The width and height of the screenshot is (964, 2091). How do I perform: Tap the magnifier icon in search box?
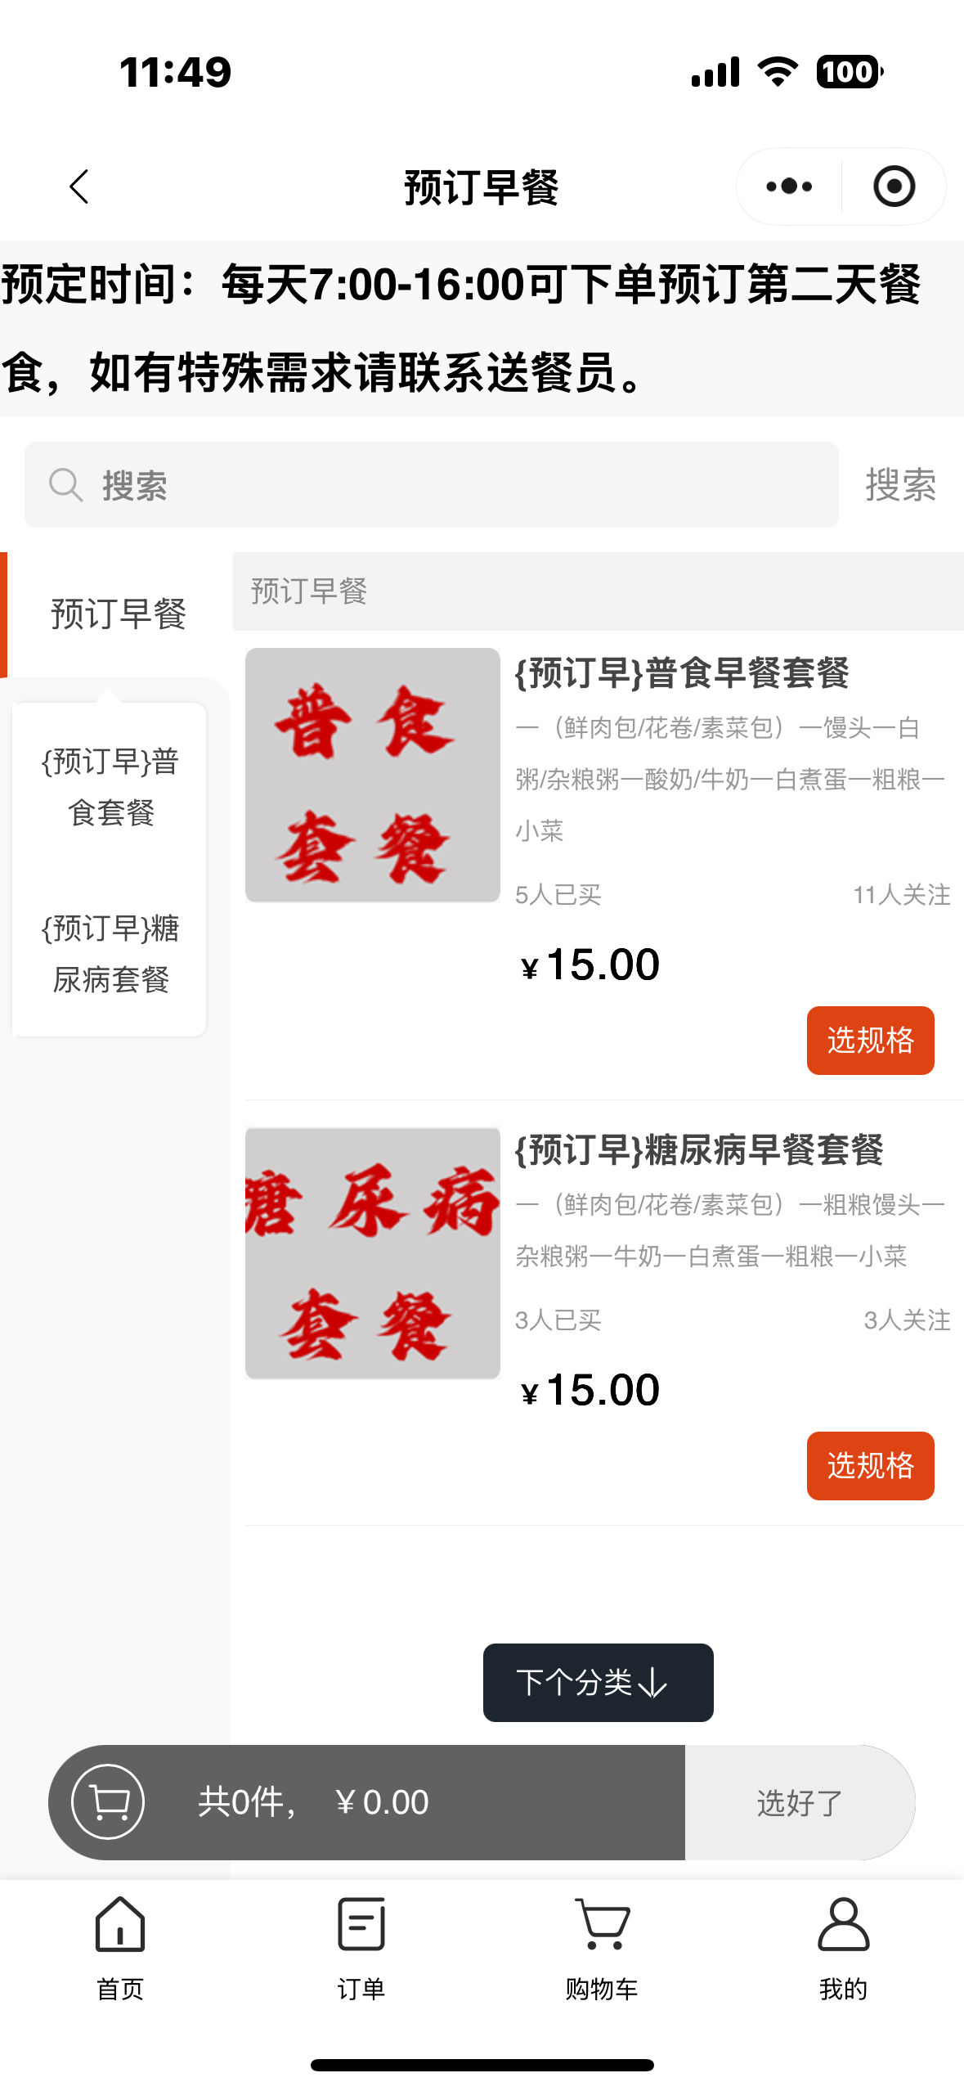(x=65, y=485)
